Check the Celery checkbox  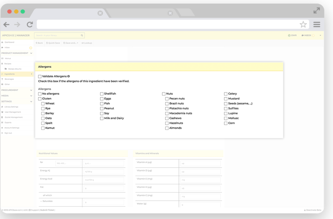point(226,94)
